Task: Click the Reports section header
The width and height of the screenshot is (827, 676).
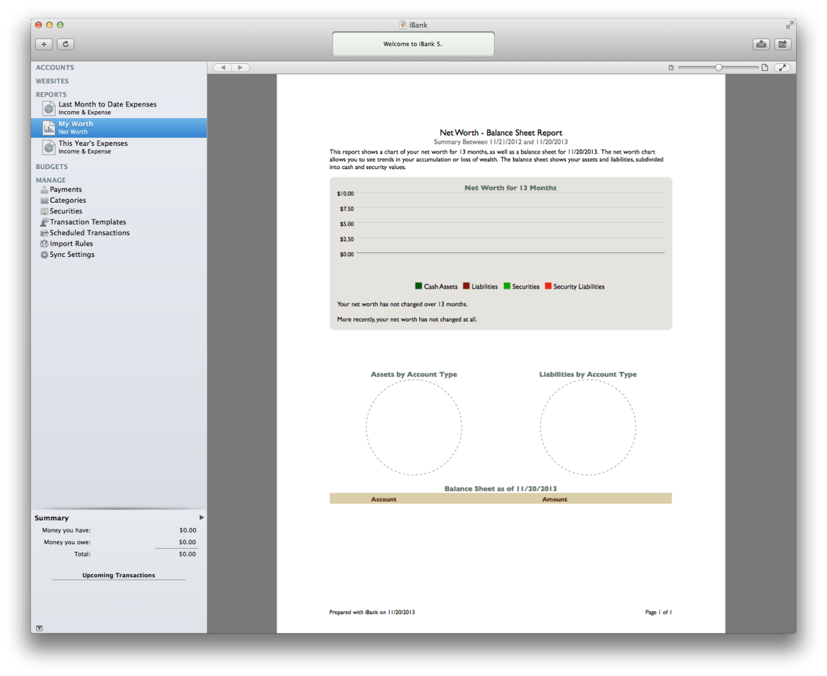Action: pos(51,94)
